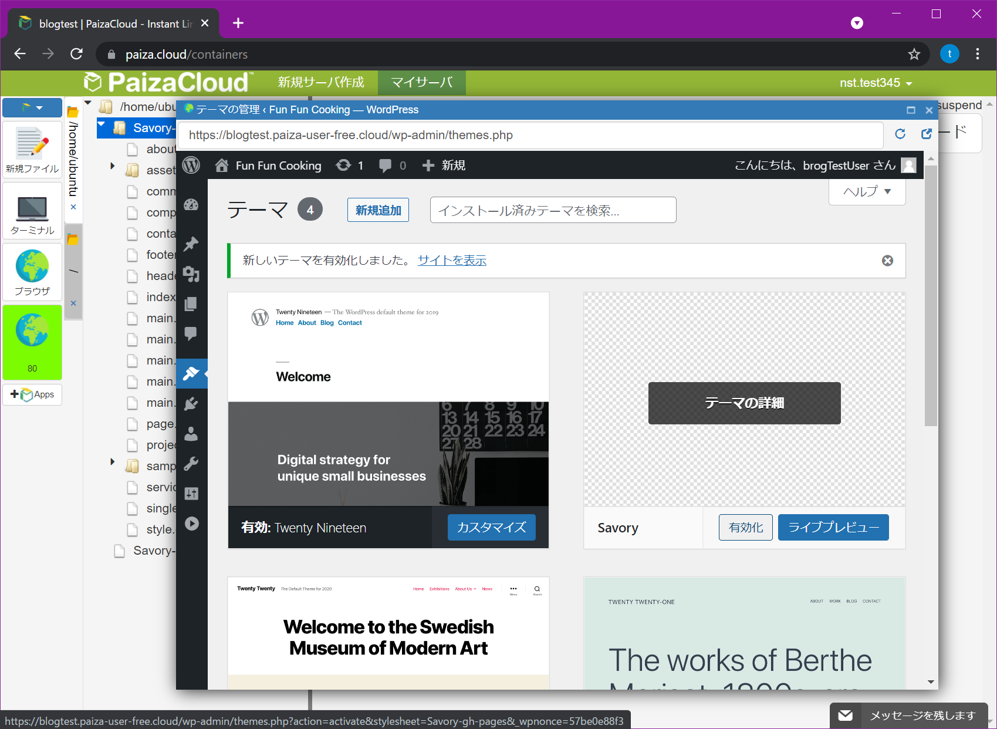The width and height of the screenshot is (997, 729).
Task: Click brogTestUser greeting in admin bar
Action: [824, 166]
